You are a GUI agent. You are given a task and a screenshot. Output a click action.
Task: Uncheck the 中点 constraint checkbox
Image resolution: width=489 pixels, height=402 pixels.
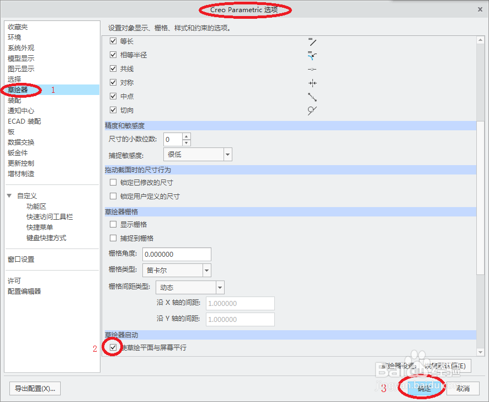point(113,96)
